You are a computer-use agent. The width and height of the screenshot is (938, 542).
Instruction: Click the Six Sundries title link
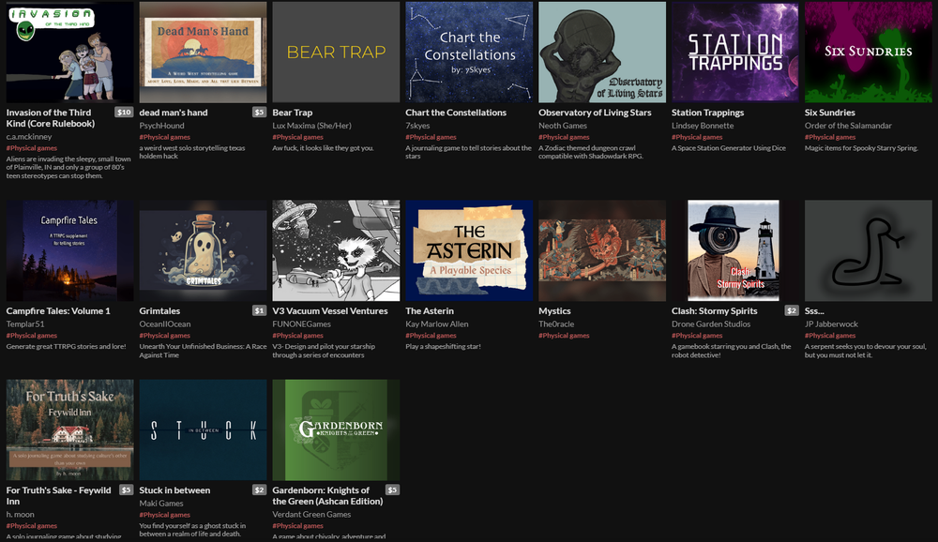(830, 113)
